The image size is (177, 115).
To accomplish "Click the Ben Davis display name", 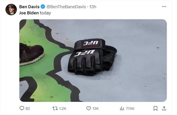I will [29, 7].
